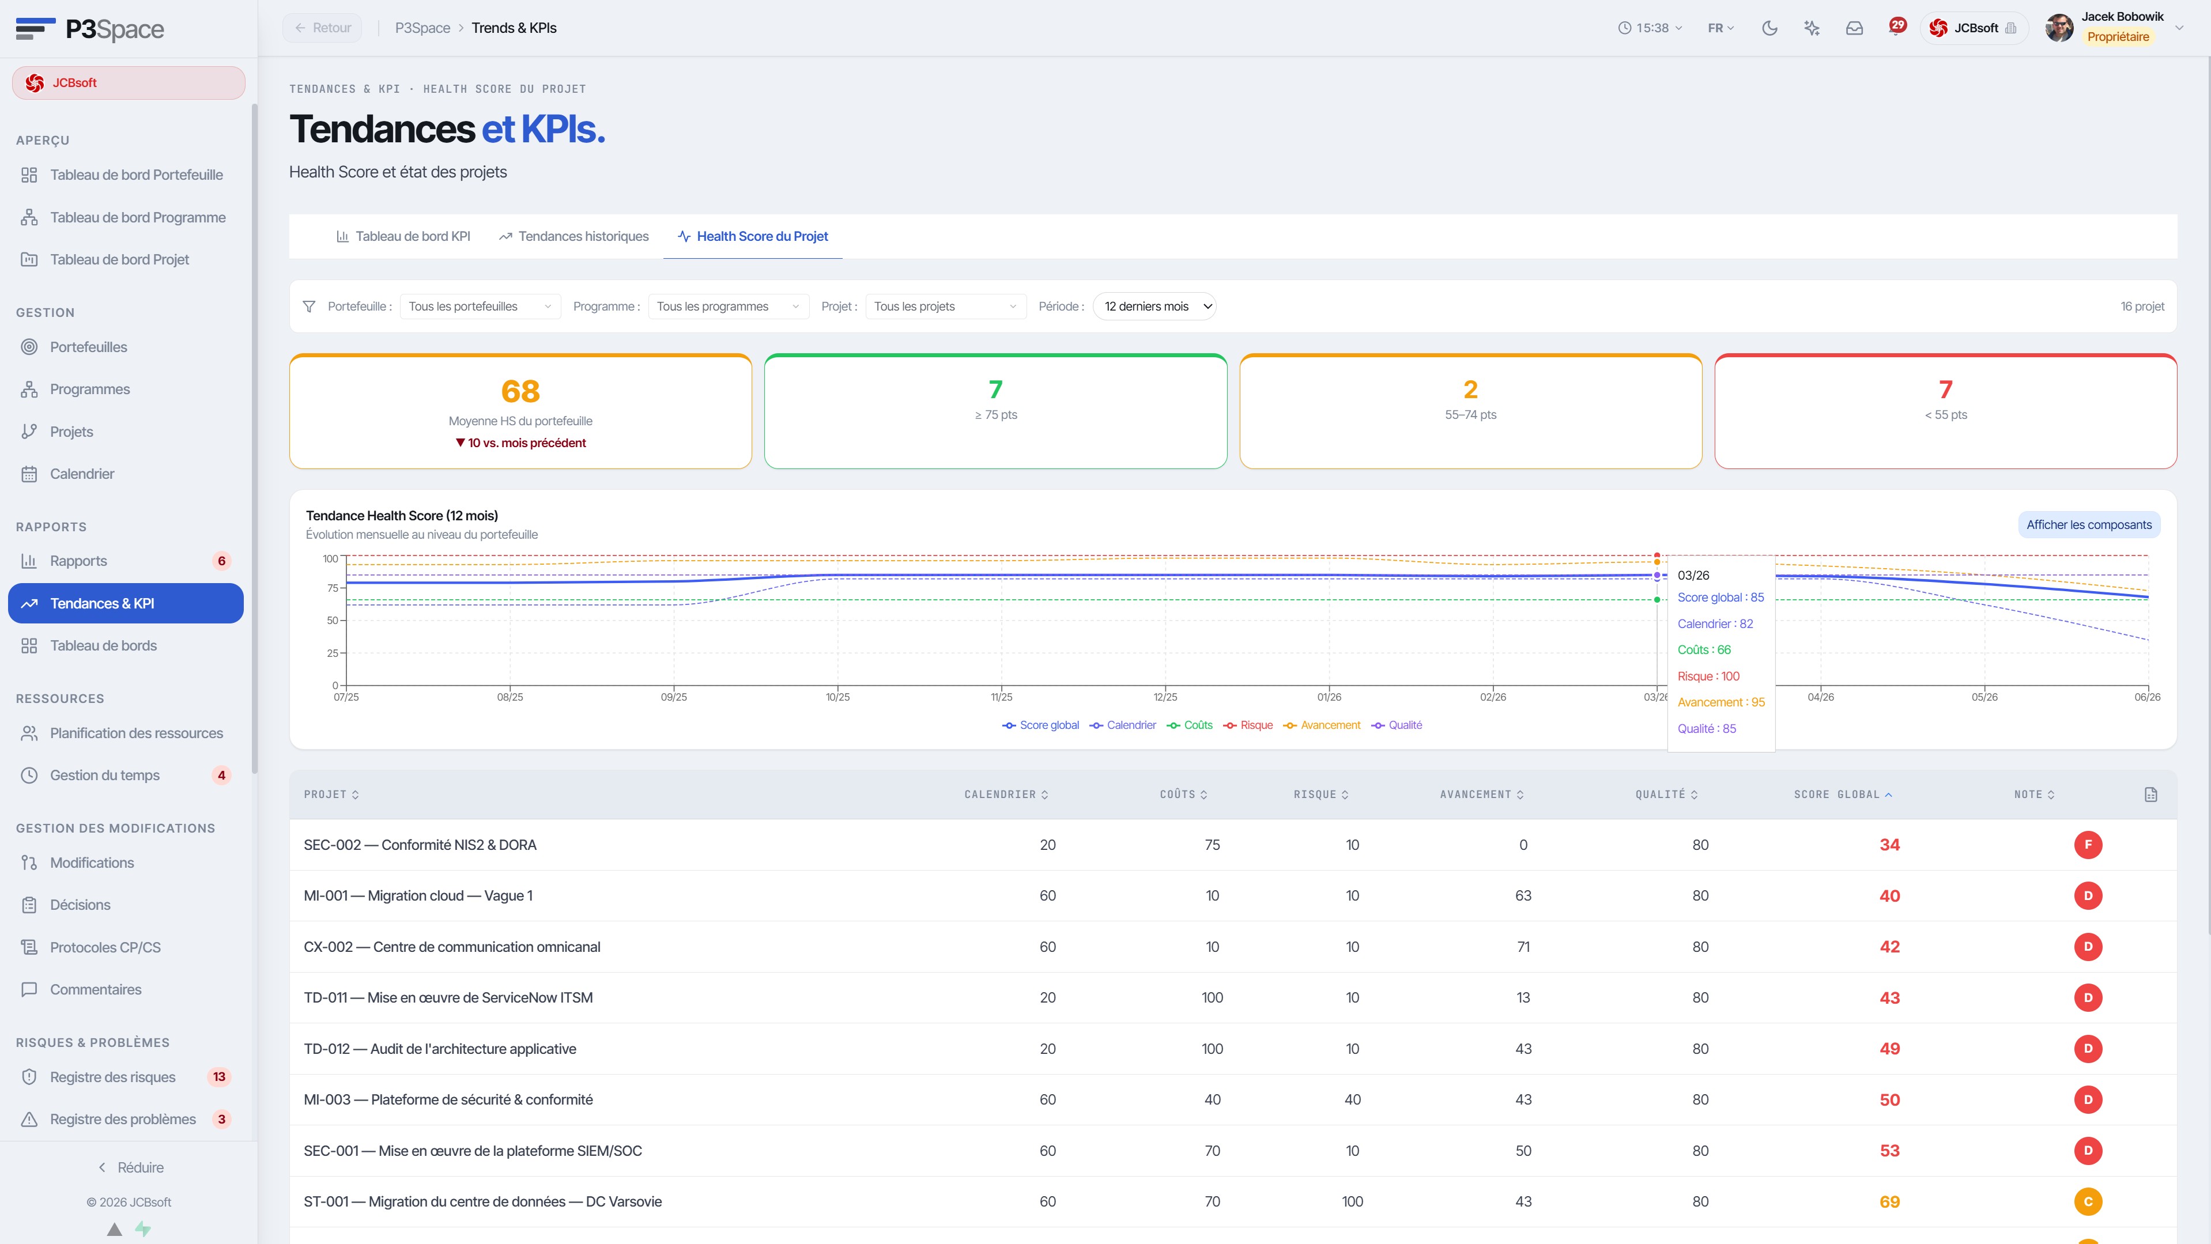Open the AI sparkles icon
The width and height of the screenshot is (2211, 1244).
1812,28
